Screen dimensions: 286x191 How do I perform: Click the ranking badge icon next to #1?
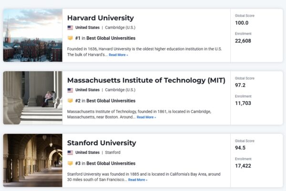point(70,38)
